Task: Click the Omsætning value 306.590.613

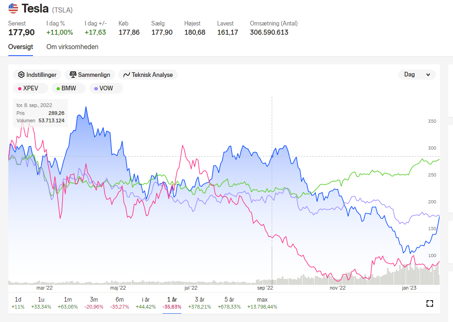Action: [269, 32]
